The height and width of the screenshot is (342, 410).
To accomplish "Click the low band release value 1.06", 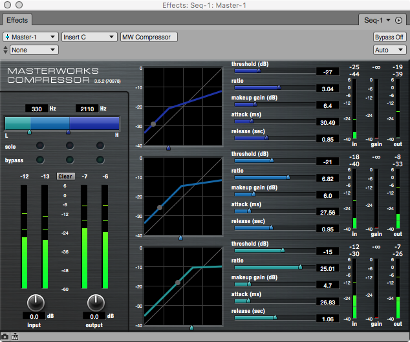I will tap(327, 319).
